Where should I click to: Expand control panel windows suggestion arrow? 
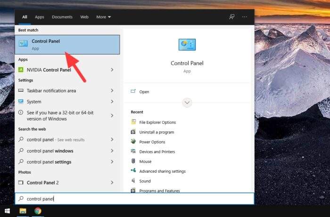pos(112,151)
